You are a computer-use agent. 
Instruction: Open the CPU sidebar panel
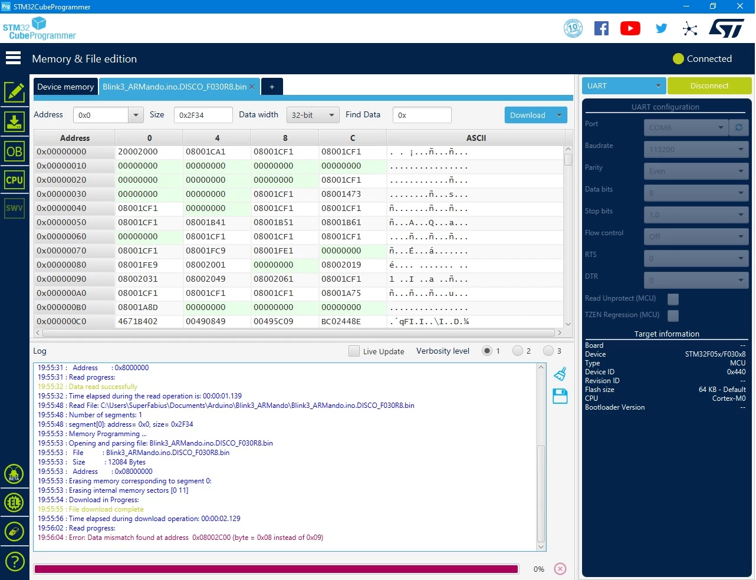(x=14, y=180)
